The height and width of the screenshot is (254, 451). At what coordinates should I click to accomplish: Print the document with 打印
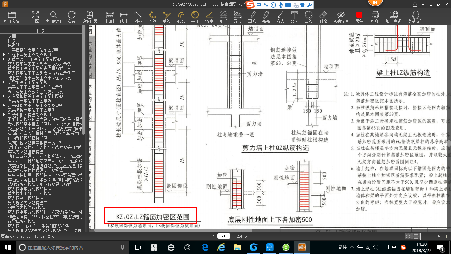click(x=375, y=17)
